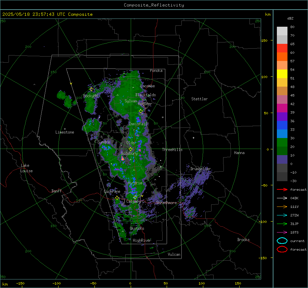This screenshot has width=308, height=288.
Task: Select the magenta 39–42 dBZ color swatch
Action: (x=282, y=108)
